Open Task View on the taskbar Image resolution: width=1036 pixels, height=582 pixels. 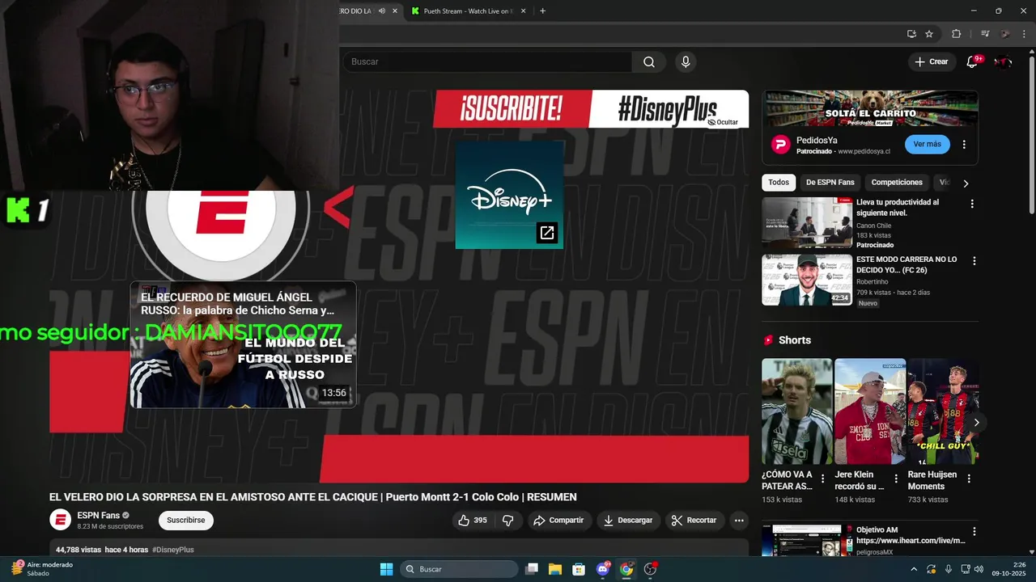point(532,569)
